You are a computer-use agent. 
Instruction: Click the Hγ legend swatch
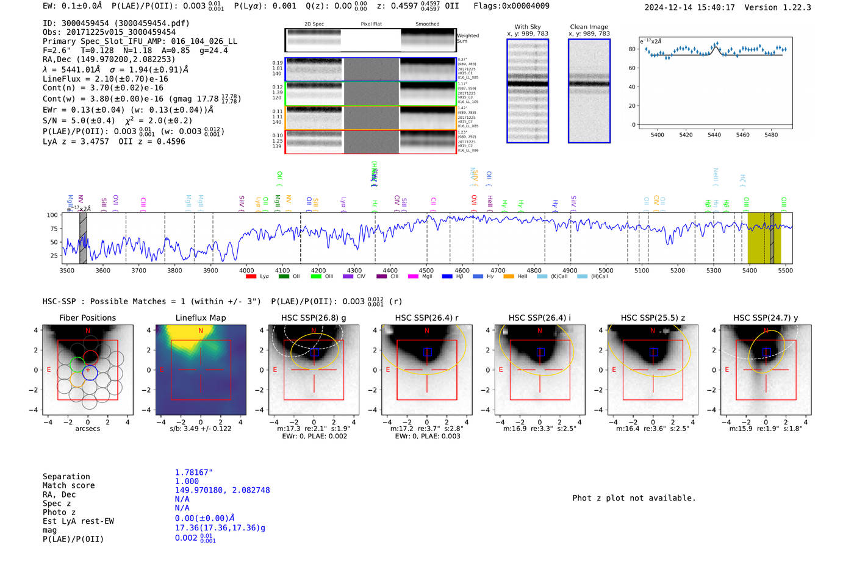478,277
